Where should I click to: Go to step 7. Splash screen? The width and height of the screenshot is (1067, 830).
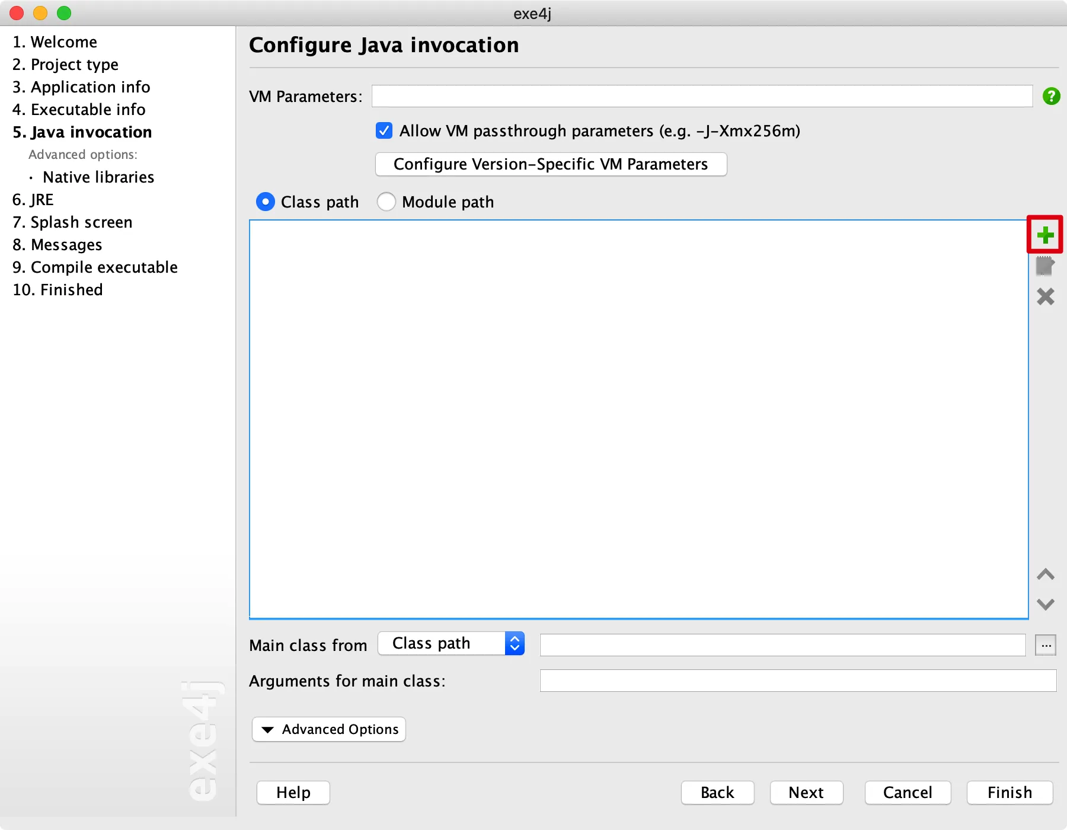coord(72,222)
